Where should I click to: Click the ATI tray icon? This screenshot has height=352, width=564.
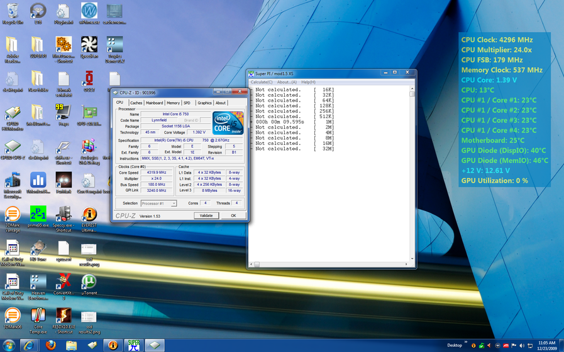point(506,346)
